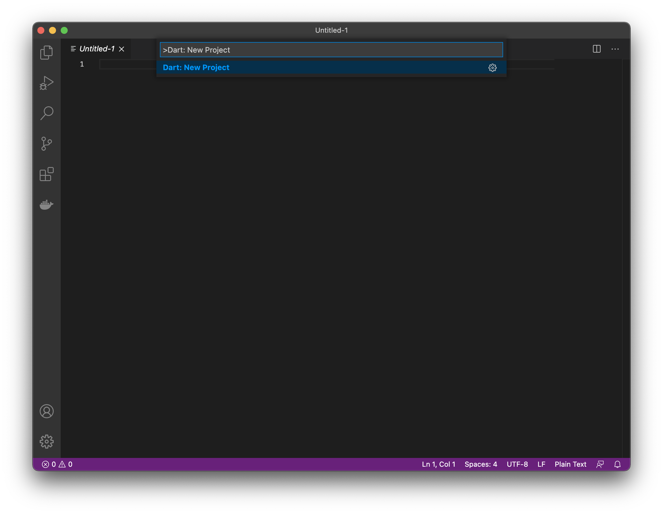The height and width of the screenshot is (514, 663).
Task: Maximize the window with green button
Action: click(x=64, y=30)
